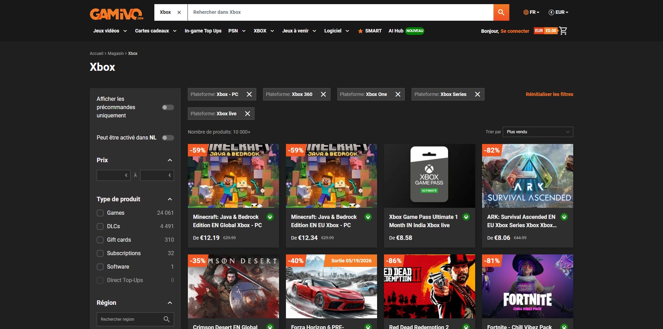This screenshot has width=663, height=329.
Task: Clear the Xbox tag in search bar
Action: click(179, 12)
